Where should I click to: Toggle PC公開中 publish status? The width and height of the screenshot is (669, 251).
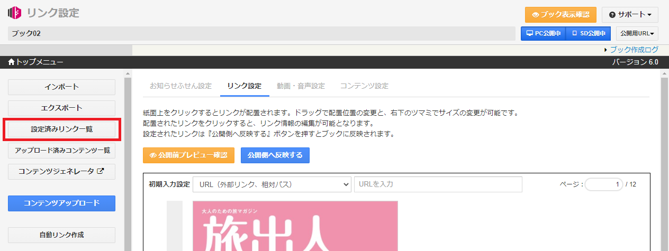point(543,33)
